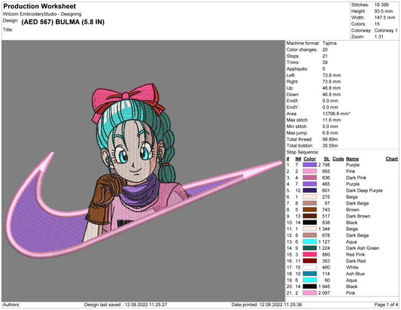
Task: Click the 'Dark Deep Purple' name
Action: [364, 190]
